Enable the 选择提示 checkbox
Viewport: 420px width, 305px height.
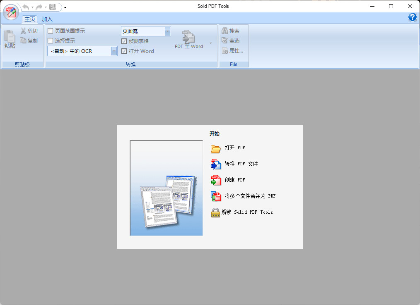pyautogui.click(x=51, y=41)
